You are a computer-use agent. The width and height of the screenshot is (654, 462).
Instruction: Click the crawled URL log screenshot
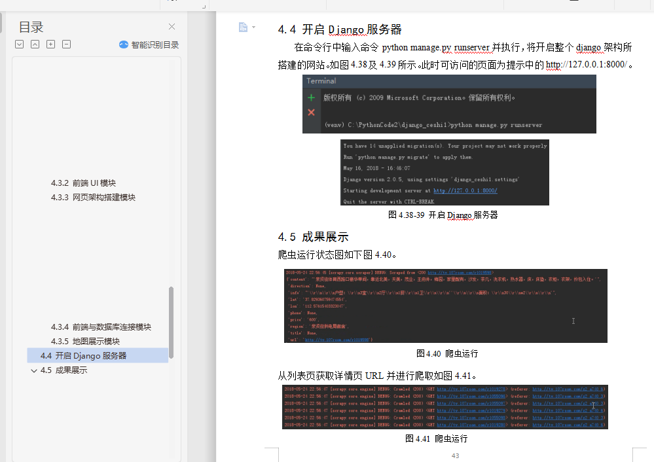pos(445,407)
